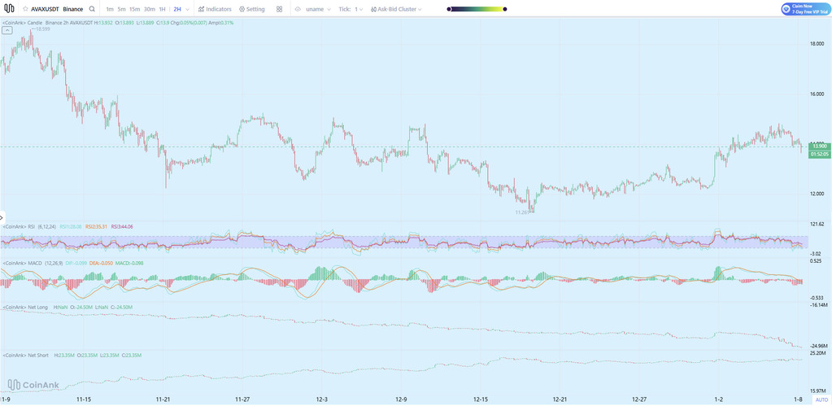Open chart Setting gear
This screenshot has height=406, width=832.
tap(251, 9)
